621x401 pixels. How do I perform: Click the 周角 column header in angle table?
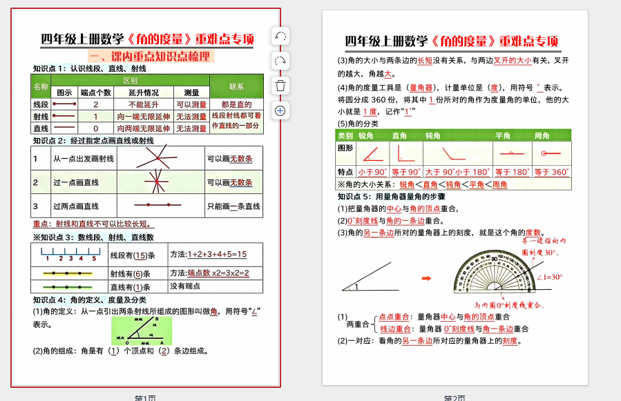pyautogui.click(x=543, y=135)
